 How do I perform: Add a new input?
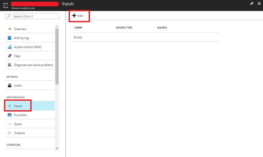[77, 16]
